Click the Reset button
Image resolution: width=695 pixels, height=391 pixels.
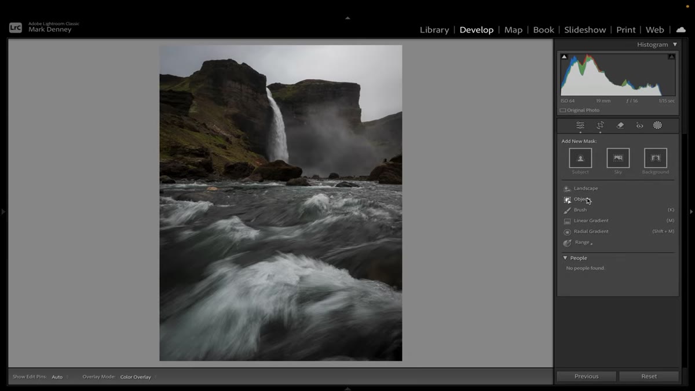coord(649,377)
